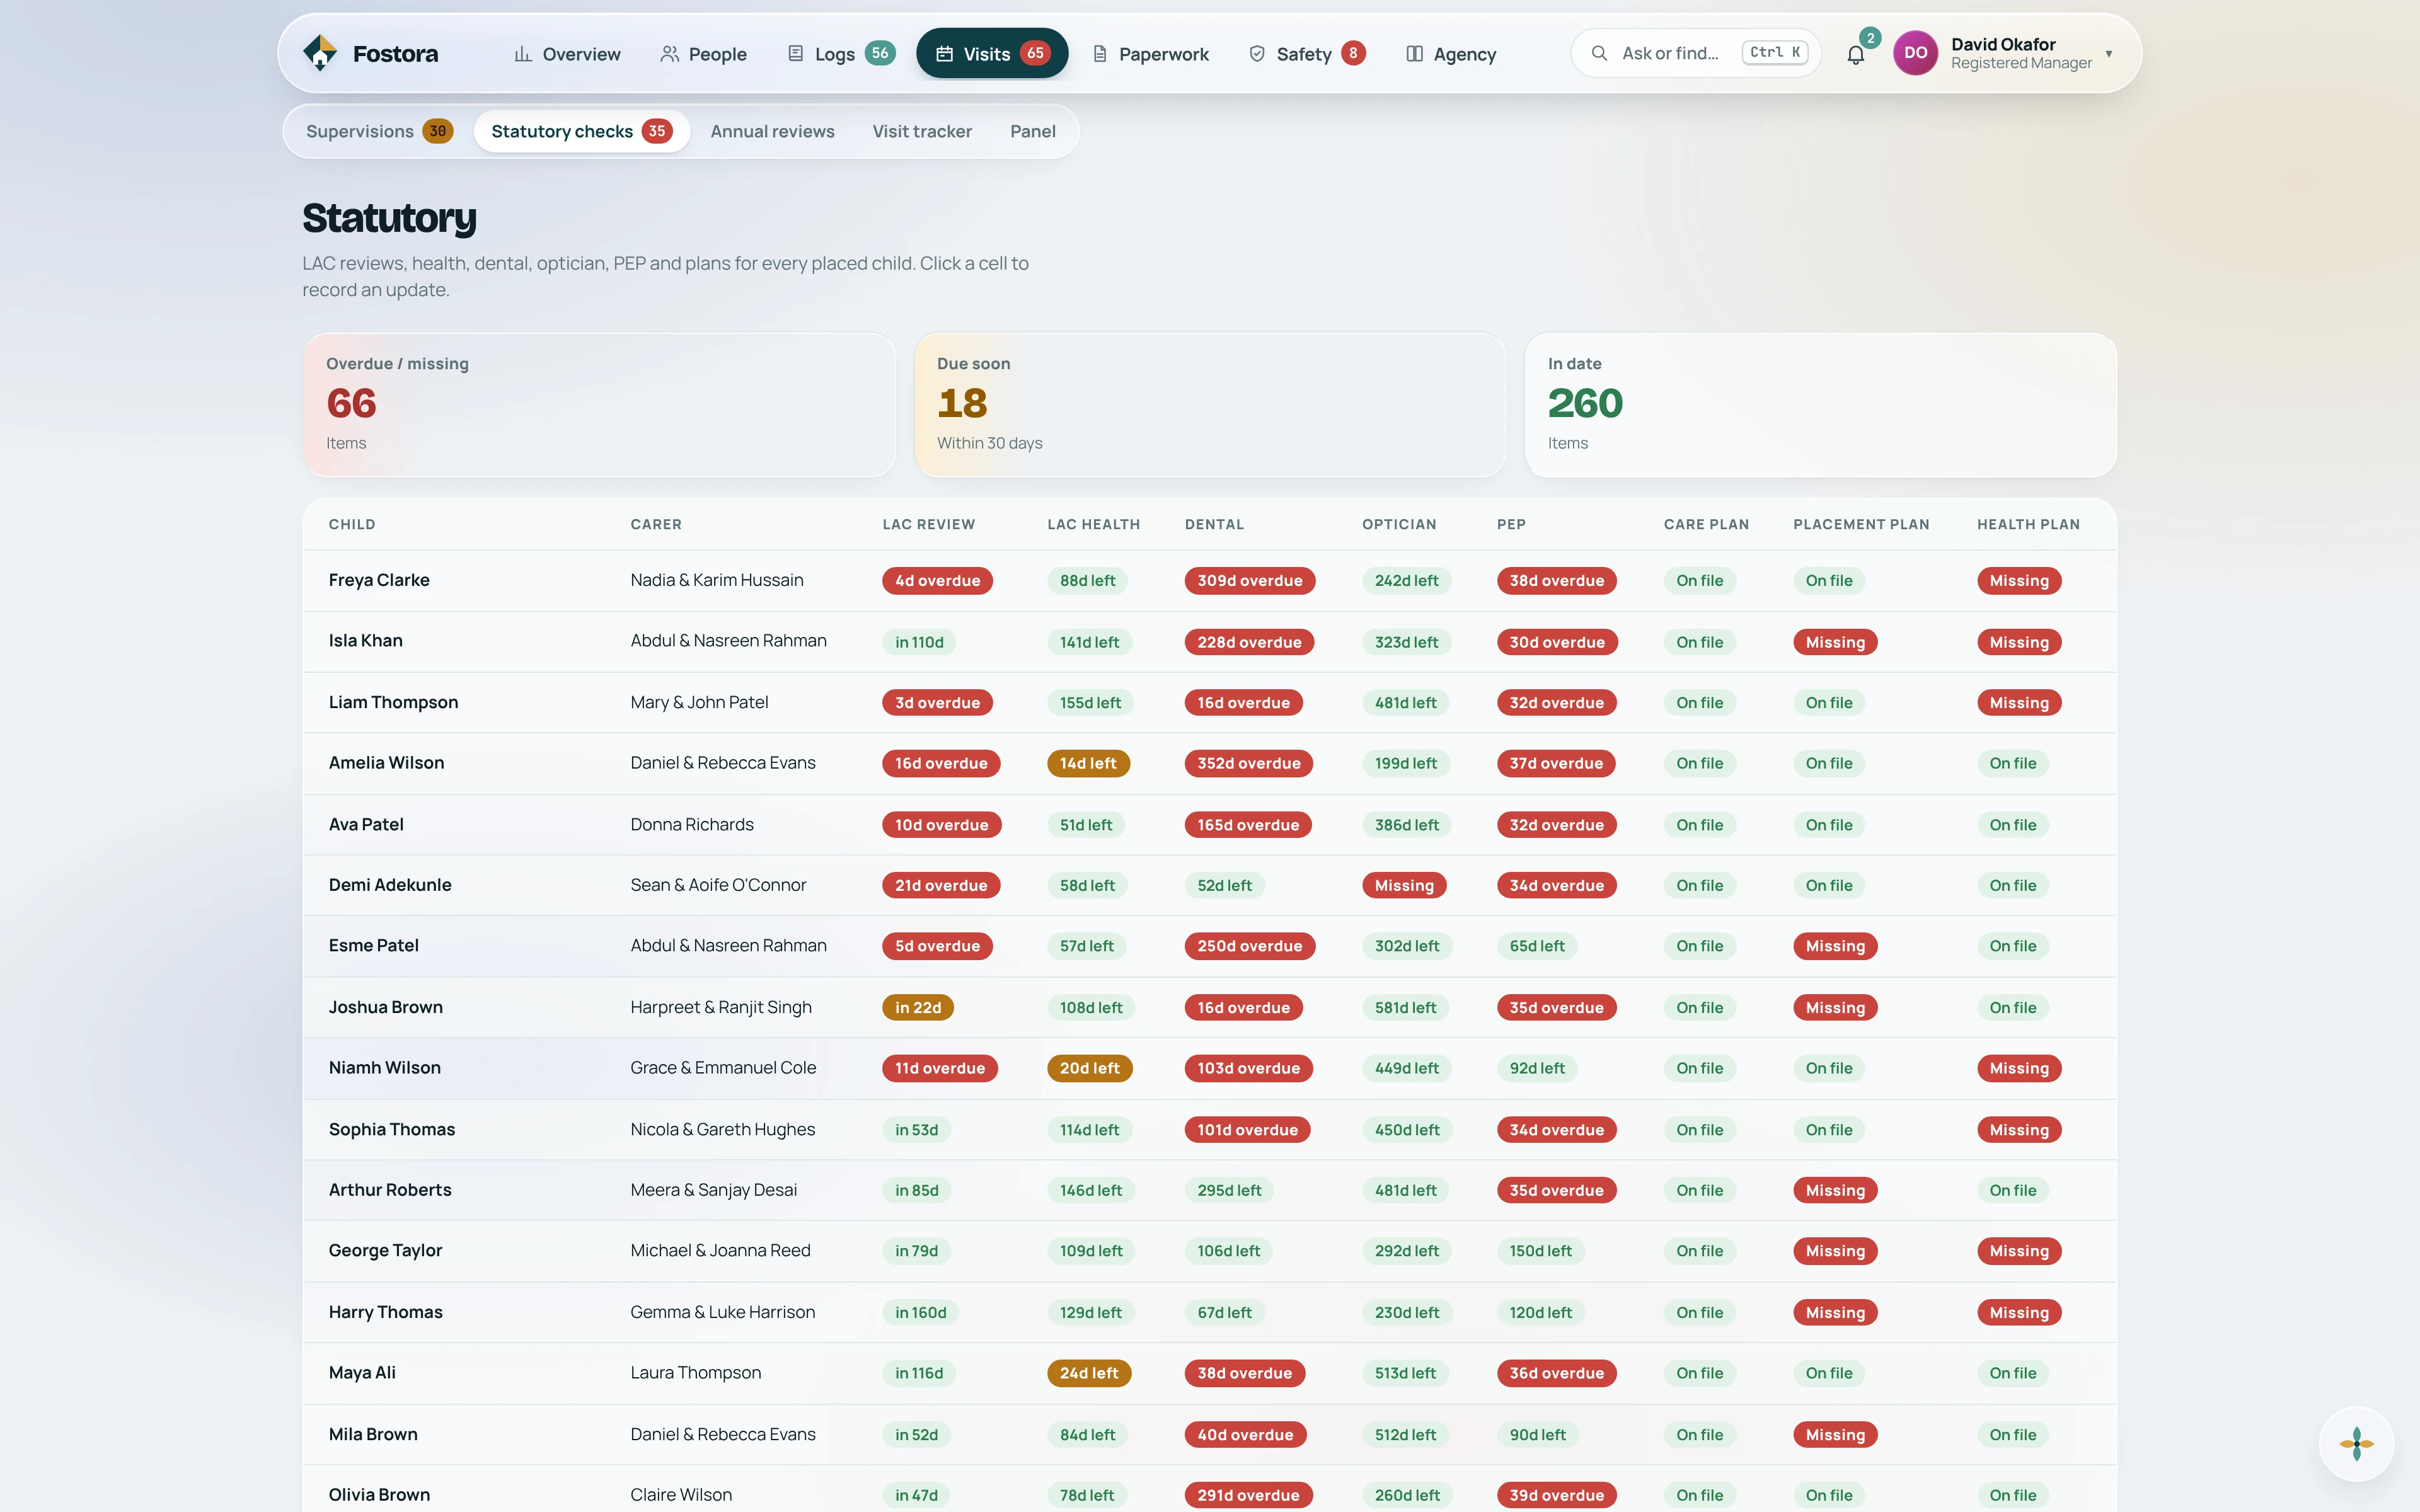2420x1512 pixels.
Task: Click carer Meera & Sanjay Desai
Action: [x=713, y=1190]
